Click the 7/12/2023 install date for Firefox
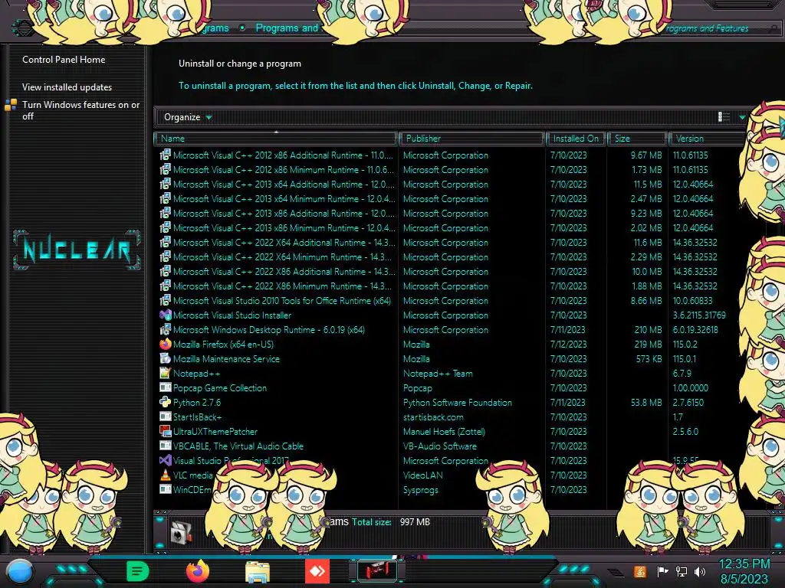 coord(568,344)
